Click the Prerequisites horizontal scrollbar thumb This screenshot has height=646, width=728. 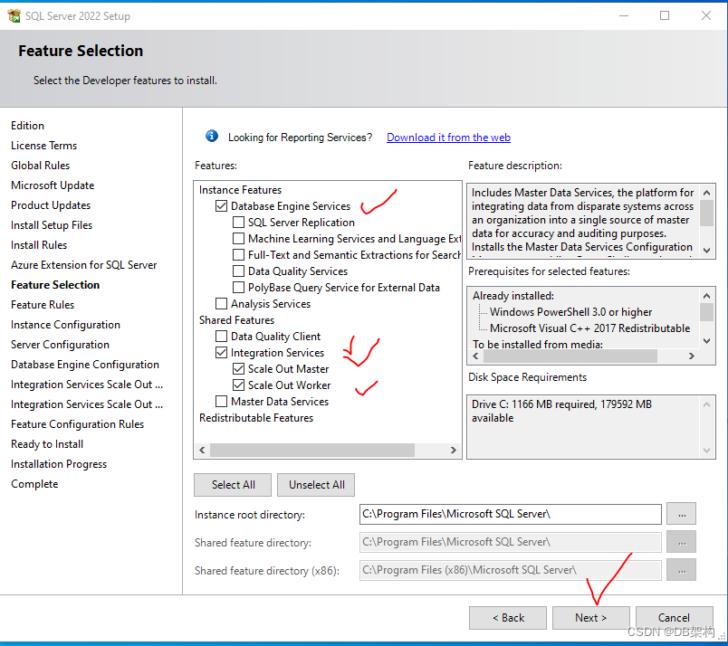tap(570, 356)
